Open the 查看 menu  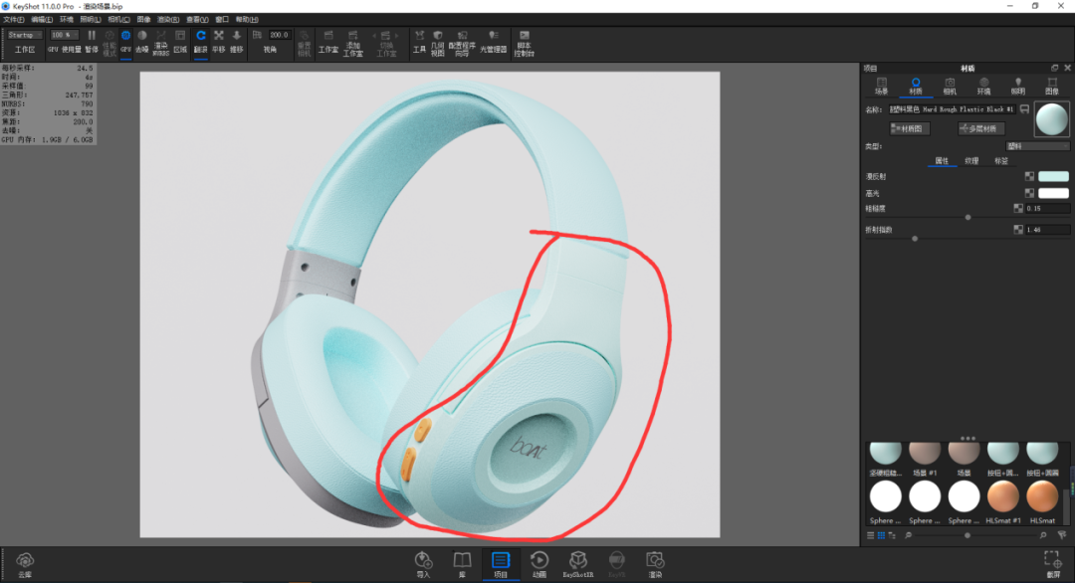click(x=197, y=19)
